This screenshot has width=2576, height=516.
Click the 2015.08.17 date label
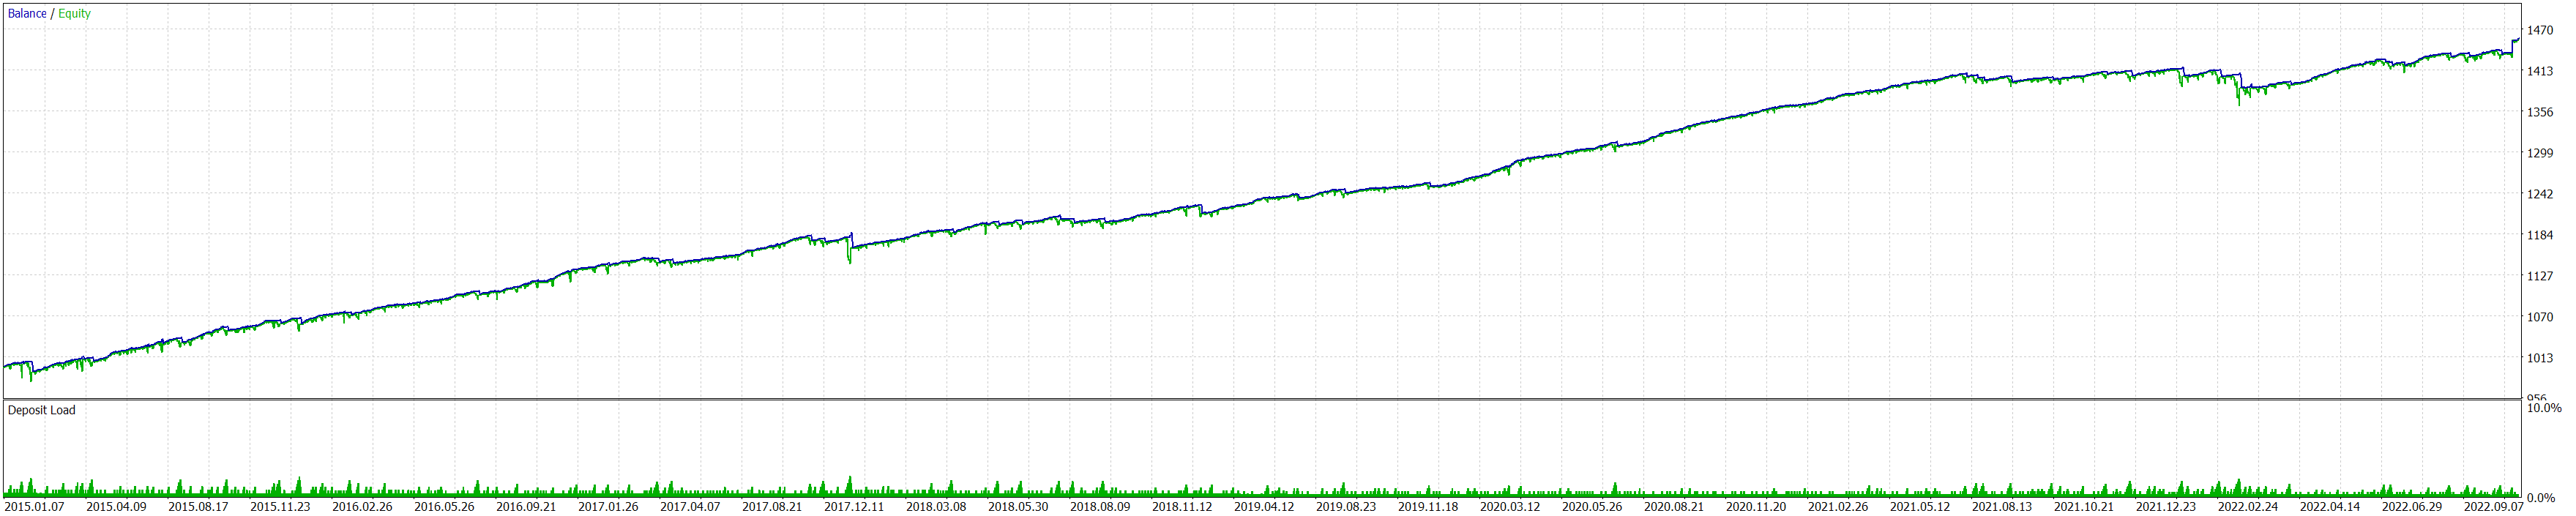pos(198,507)
